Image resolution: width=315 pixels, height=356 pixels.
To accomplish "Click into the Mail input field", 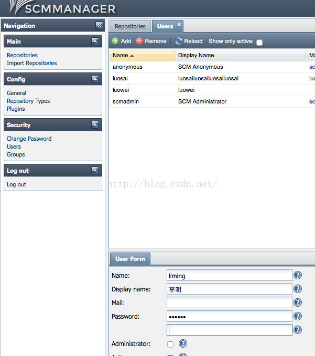I will click(x=230, y=302).
